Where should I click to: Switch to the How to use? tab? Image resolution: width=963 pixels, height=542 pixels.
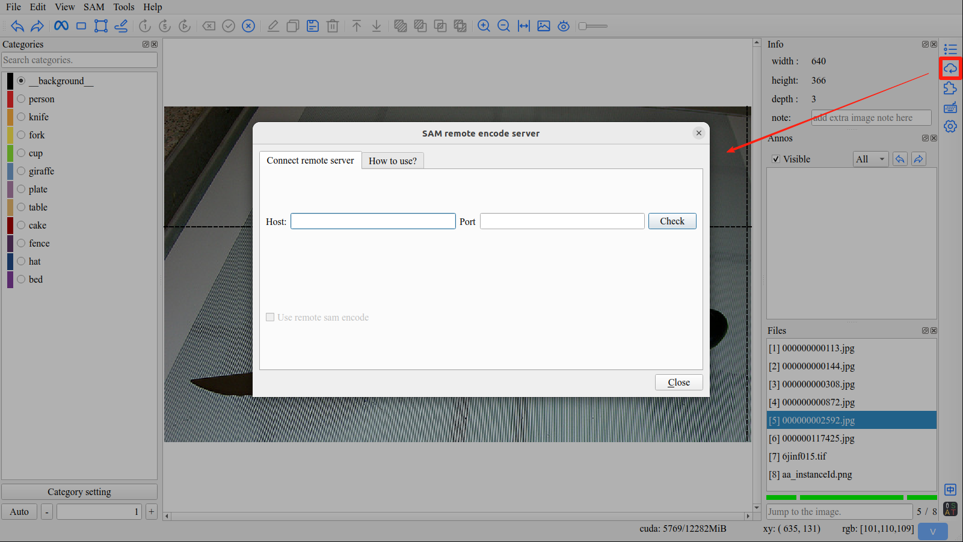coord(393,161)
